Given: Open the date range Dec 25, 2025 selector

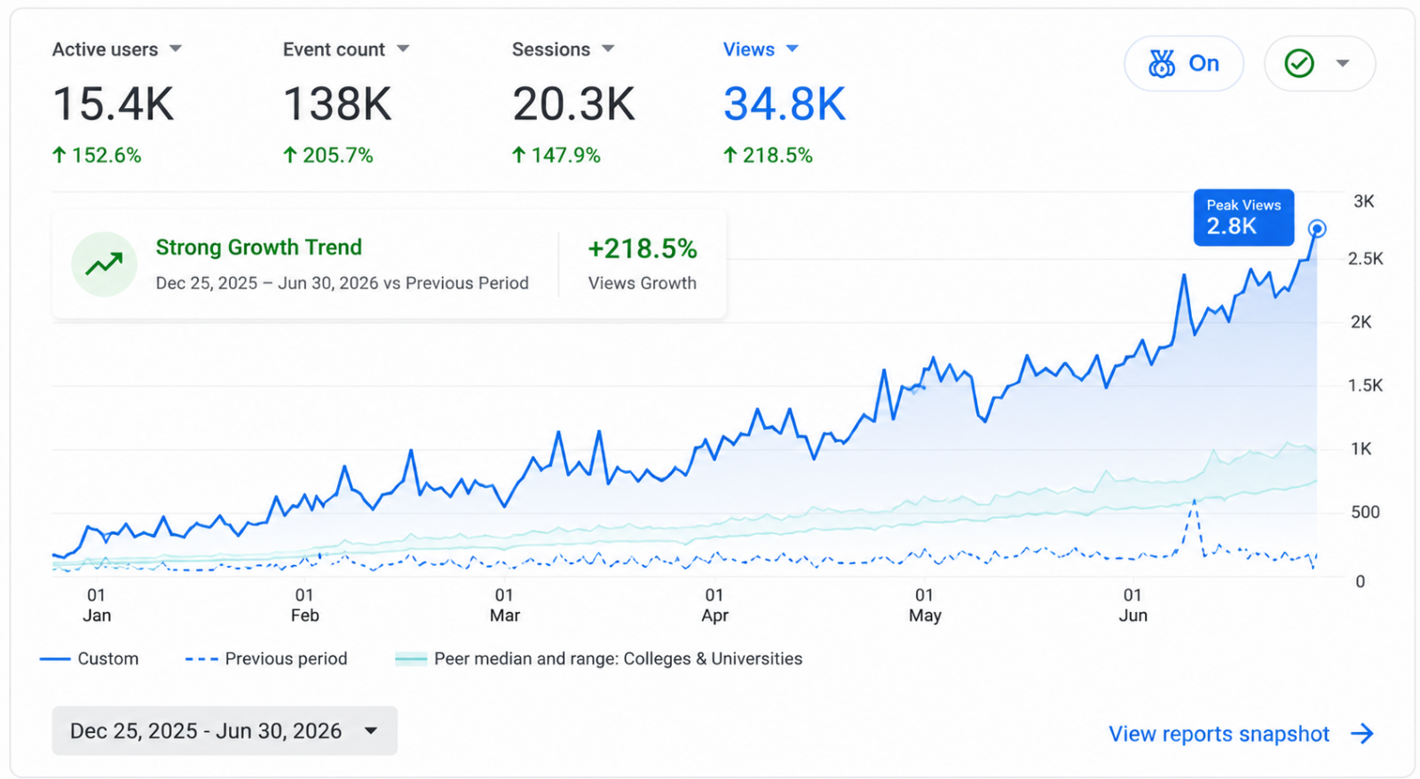Looking at the screenshot, I should click(225, 731).
